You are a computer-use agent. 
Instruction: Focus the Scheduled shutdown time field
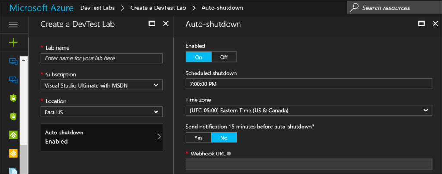309,84
